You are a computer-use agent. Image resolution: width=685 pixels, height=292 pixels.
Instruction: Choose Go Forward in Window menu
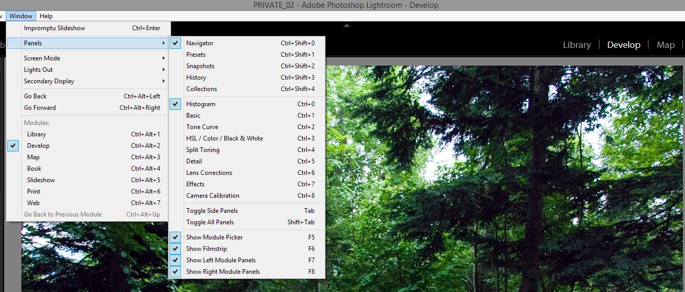(88, 108)
